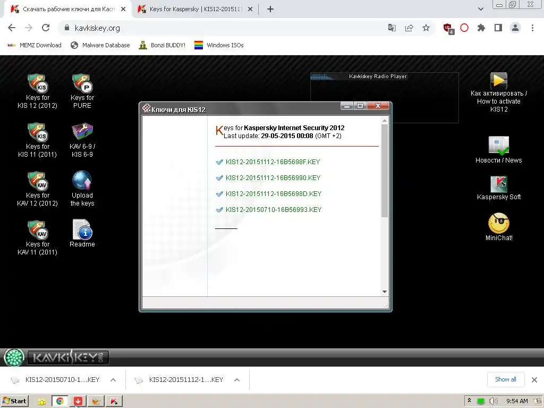Open the Chrome profile avatar
This screenshot has height=408, width=544.
(x=515, y=28)
